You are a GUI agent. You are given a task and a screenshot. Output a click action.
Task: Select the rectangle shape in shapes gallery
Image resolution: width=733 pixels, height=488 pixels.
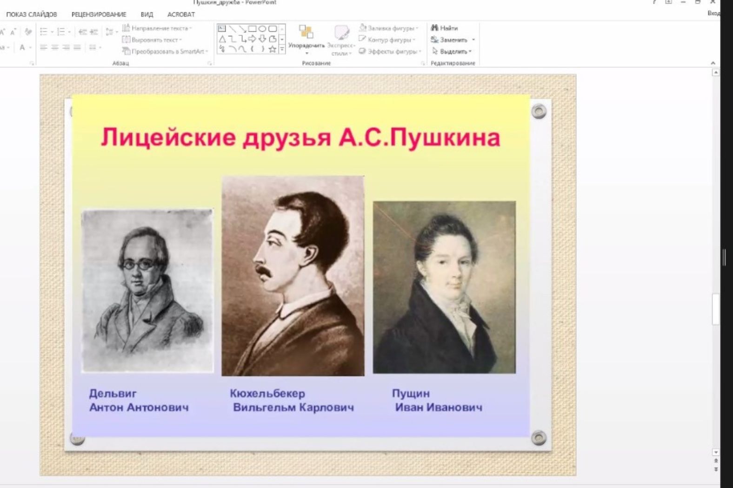click(252, 29)
